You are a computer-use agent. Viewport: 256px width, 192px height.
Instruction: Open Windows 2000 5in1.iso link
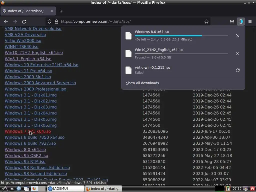pos(28,77)
